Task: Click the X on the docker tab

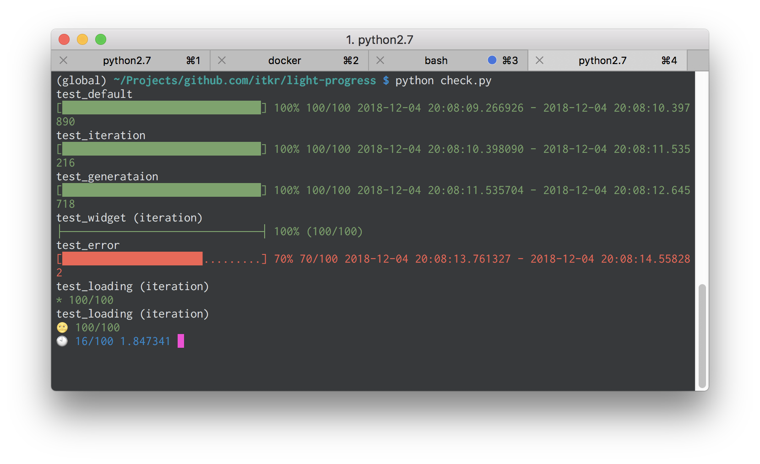Action: click(222, 60)
